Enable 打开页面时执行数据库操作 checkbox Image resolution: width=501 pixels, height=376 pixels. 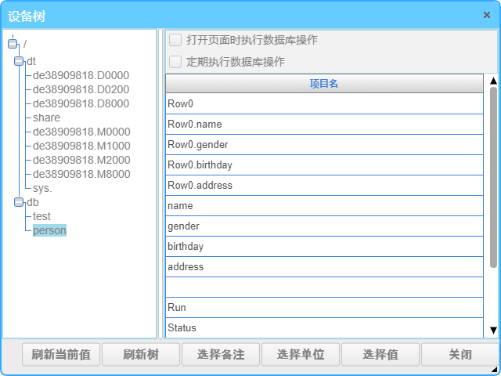[x=175, y=40]
